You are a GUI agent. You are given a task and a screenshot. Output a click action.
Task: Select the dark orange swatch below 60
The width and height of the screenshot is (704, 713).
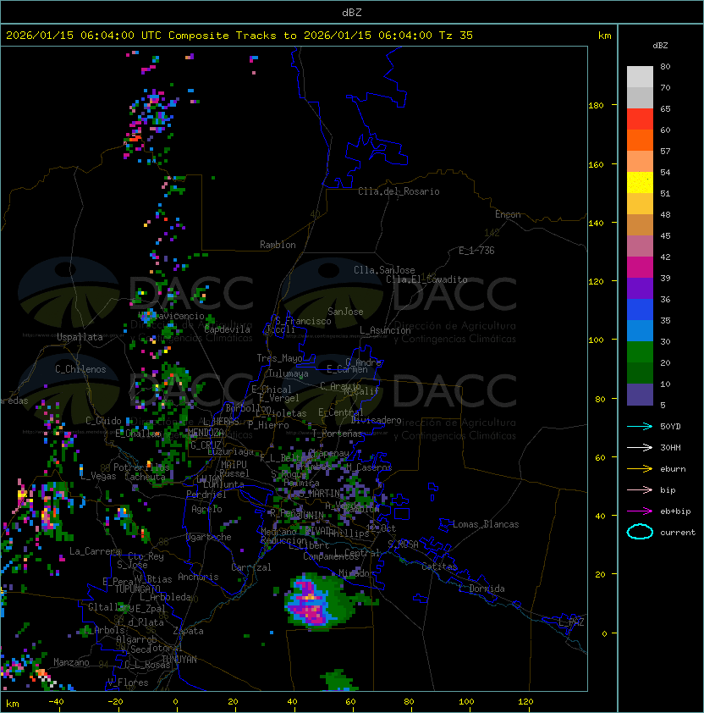pos(640,140)
